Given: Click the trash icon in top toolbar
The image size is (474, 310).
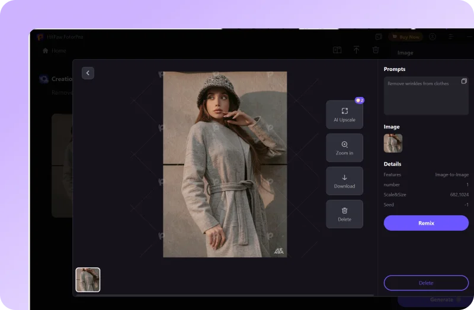Looking at the screenshot, I should pyautogui.click(x=376, y=51).
